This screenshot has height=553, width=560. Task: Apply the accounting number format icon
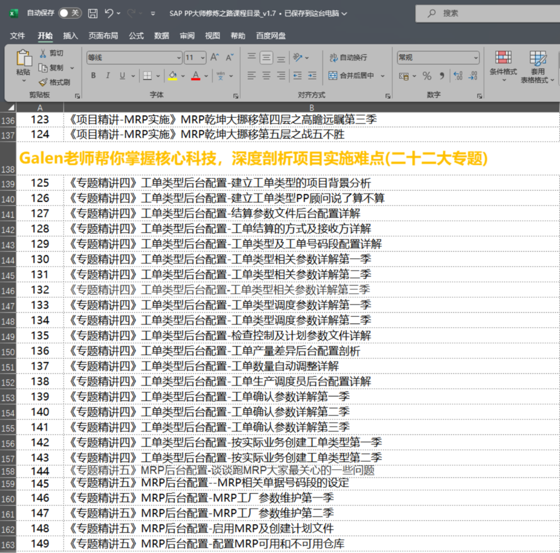[x=404, y=76]
